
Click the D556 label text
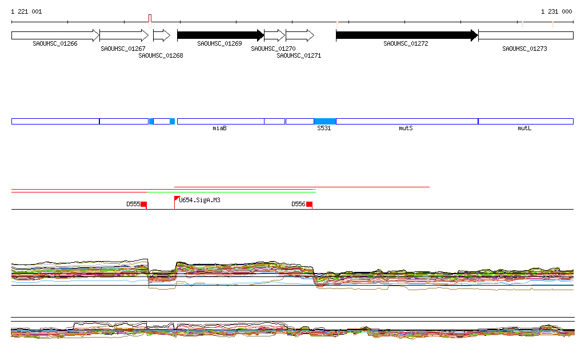click(x=298, y=204)
